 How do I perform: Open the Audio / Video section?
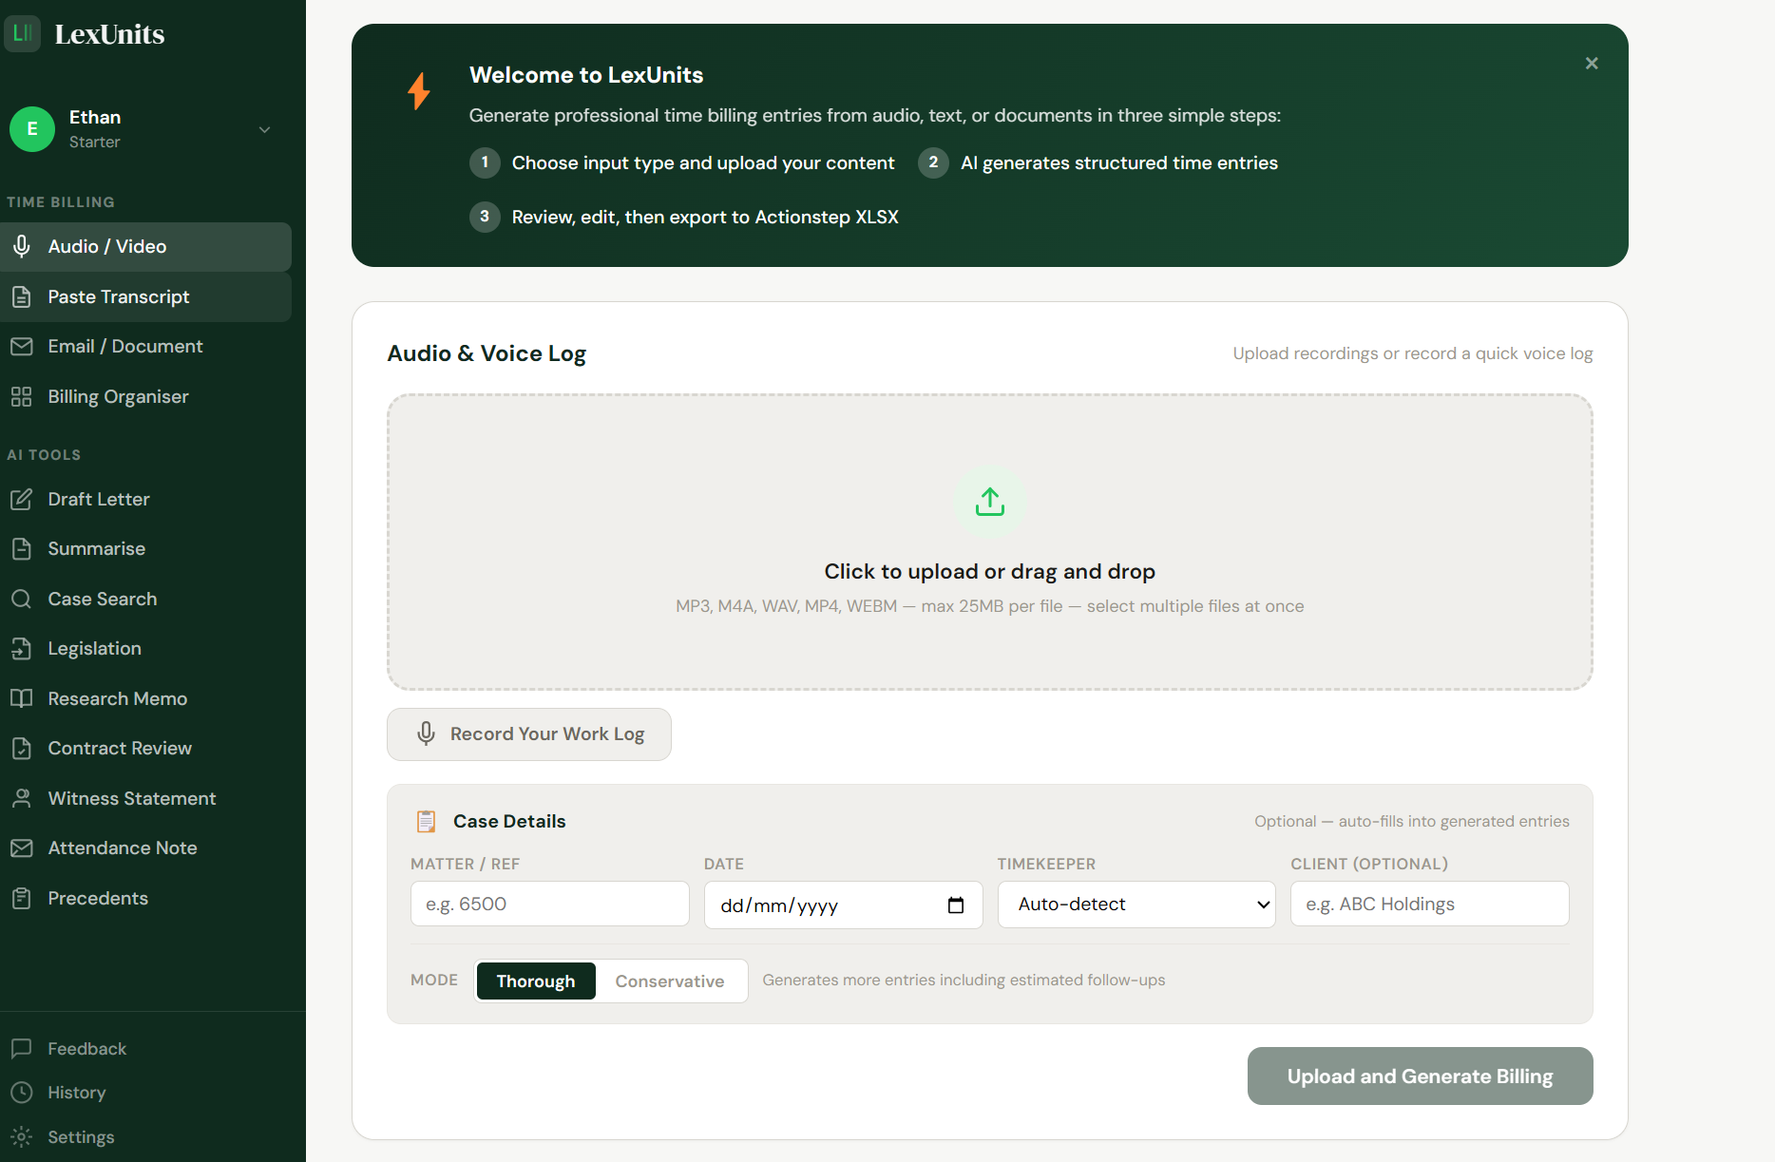(146, 247)
